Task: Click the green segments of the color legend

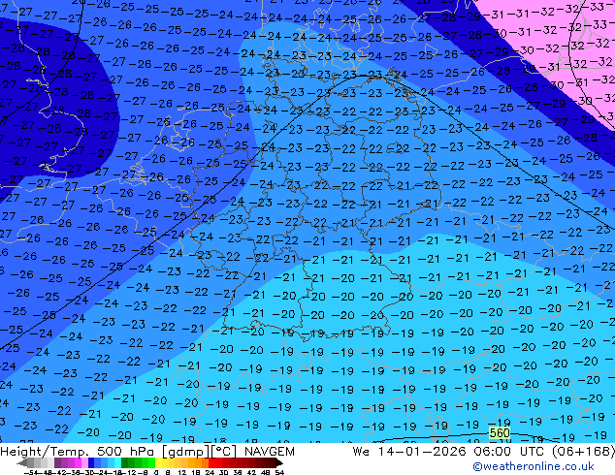Action: (138, 463)
